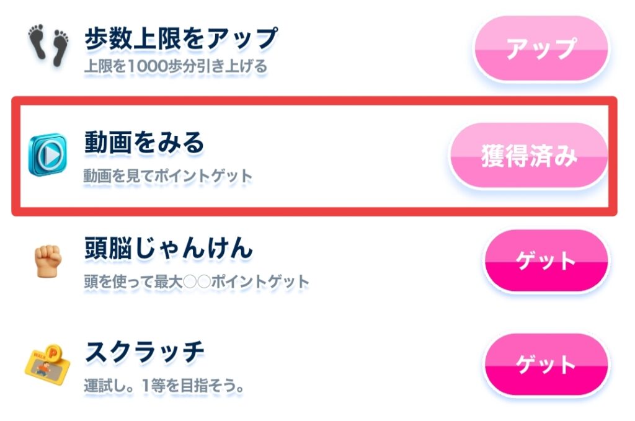Tap the 獲得済み button

coord(529,156)
